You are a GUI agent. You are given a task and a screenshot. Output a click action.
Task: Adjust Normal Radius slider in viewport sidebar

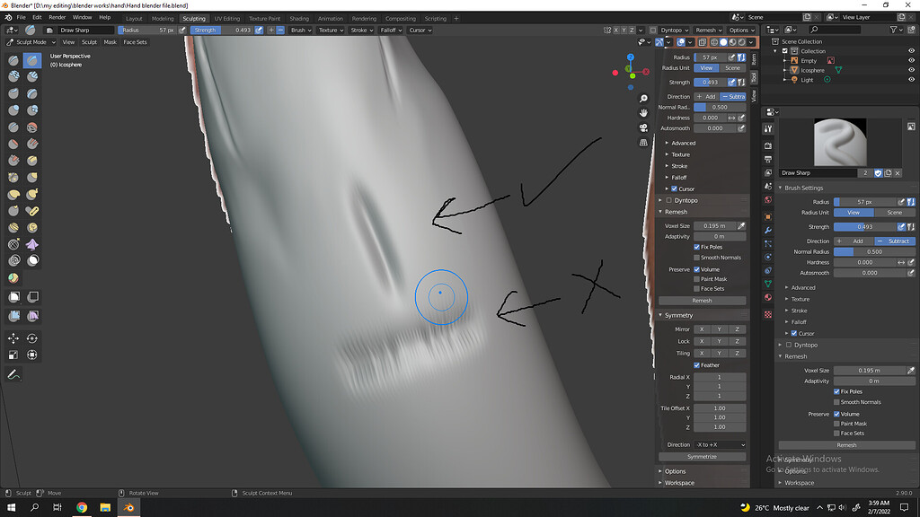click(x=720, y=108)
